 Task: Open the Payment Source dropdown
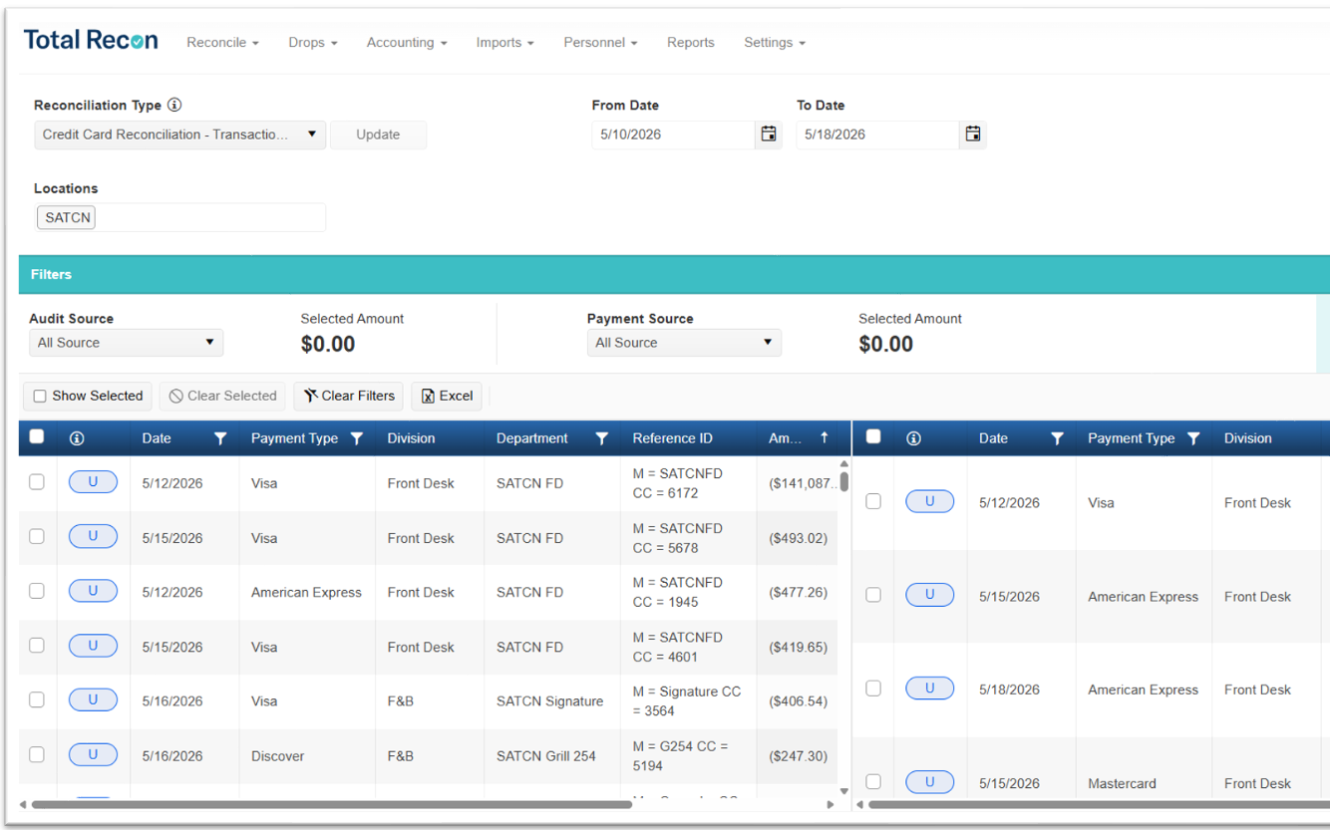click(684, 343)
